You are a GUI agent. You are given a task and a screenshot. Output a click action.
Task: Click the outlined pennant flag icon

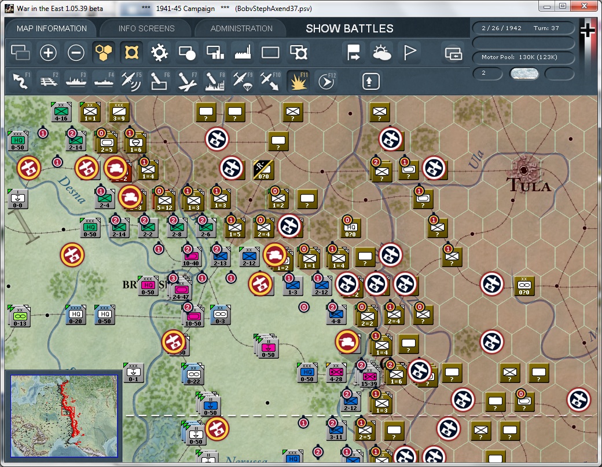click(409, 53)
